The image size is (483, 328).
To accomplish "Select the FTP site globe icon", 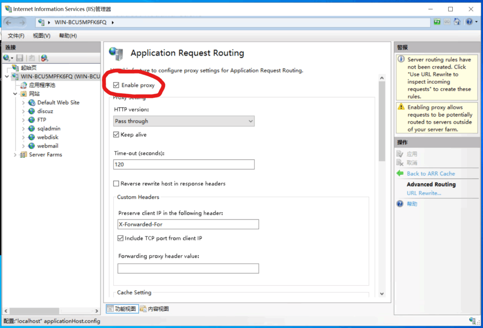I will [32, 120].
